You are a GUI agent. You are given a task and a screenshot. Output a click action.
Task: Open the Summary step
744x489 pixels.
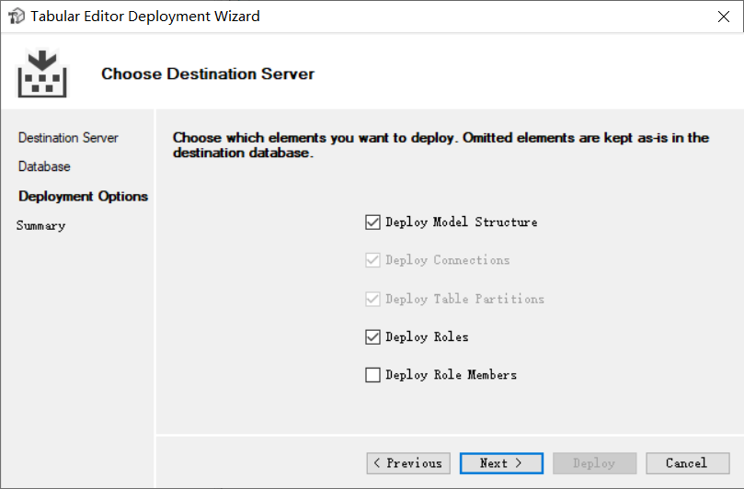tap(40, 225)
